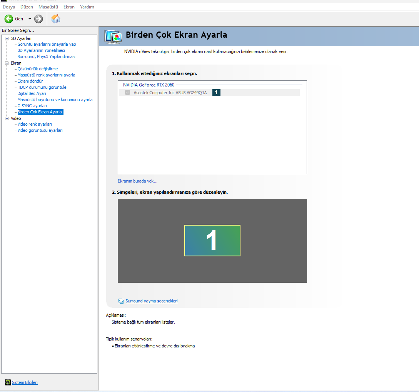
Task: Open G-SYNC ayarları
Action: pyautogui.click(x=32, y=106)
